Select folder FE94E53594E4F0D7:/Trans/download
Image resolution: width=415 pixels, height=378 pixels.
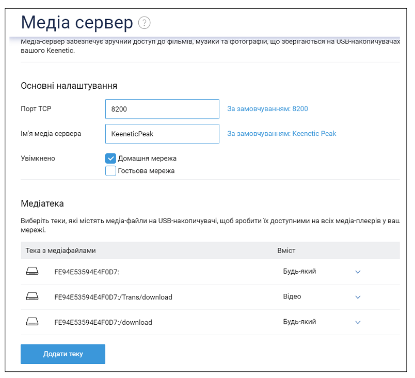(113, 297)
